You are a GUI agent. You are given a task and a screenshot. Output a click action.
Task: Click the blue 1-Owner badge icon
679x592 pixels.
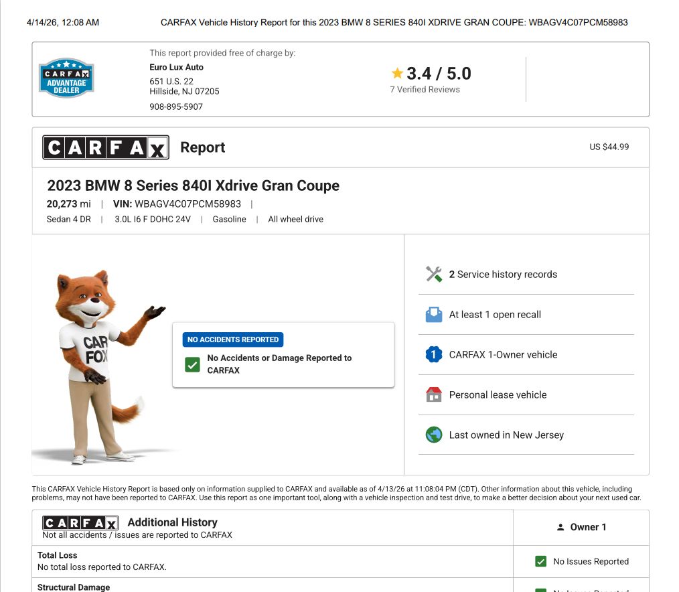click(434, 354)
